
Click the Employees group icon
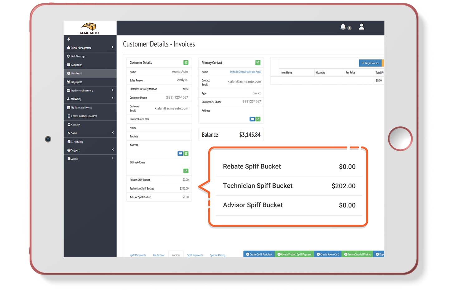(x=69, y=82)
